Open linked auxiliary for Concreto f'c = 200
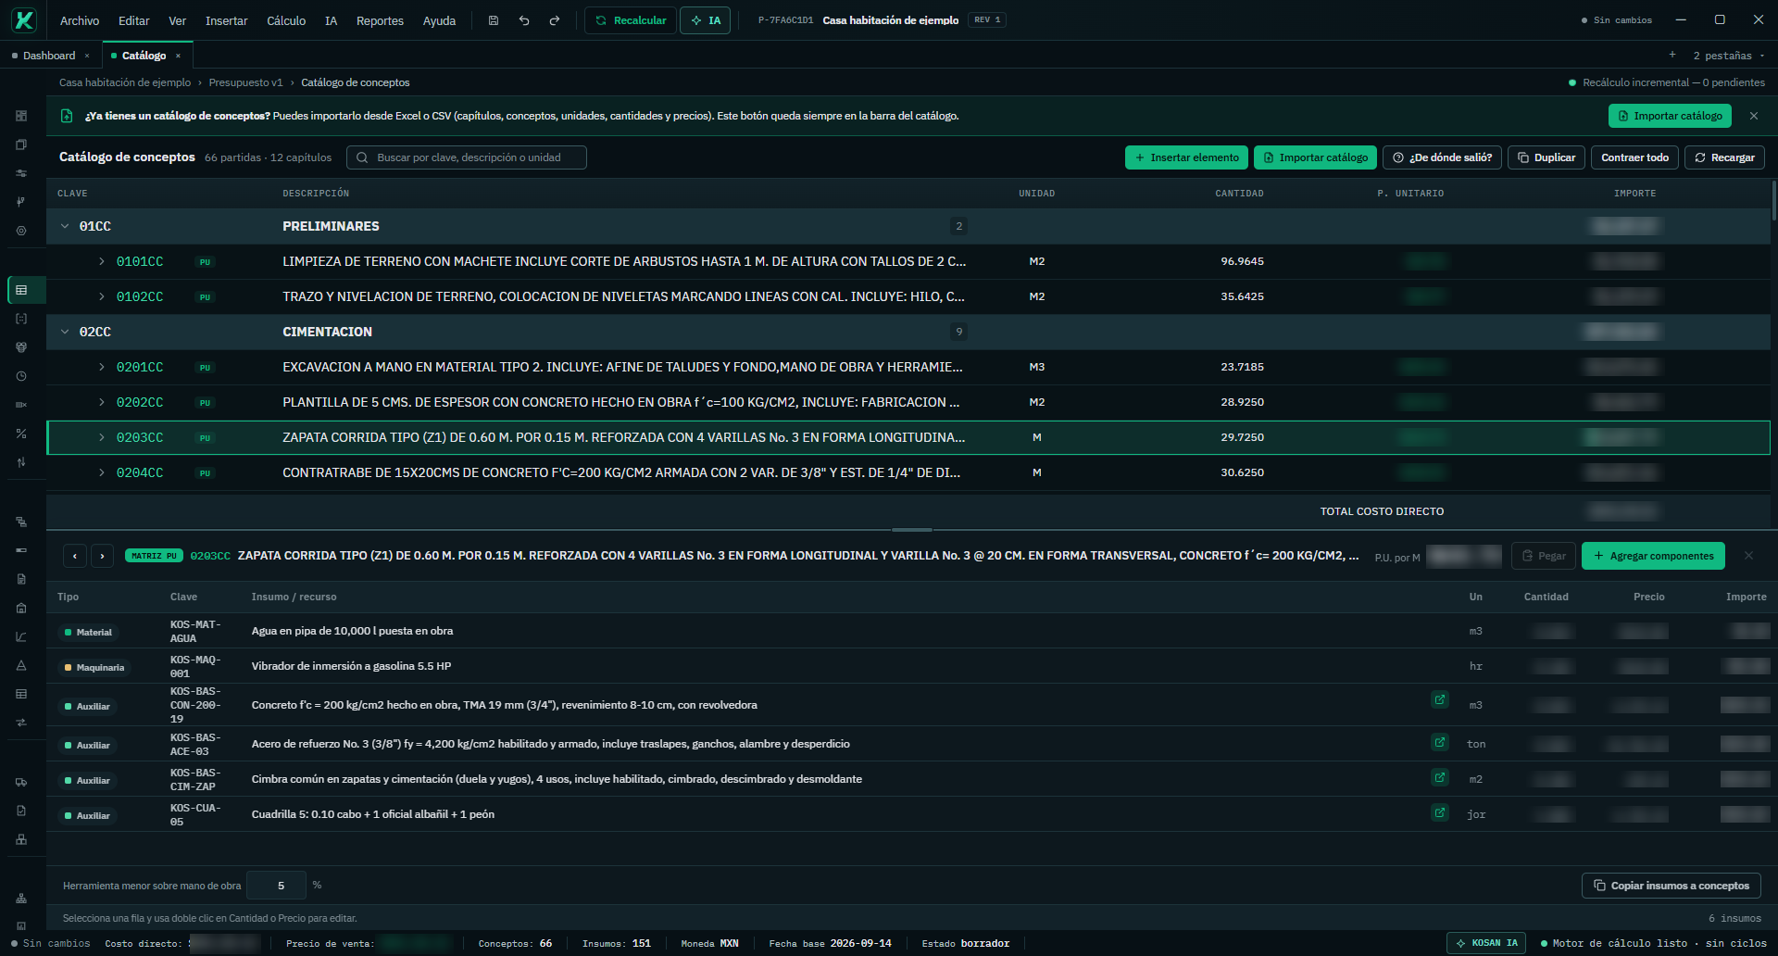 [x=1440, y=699]
